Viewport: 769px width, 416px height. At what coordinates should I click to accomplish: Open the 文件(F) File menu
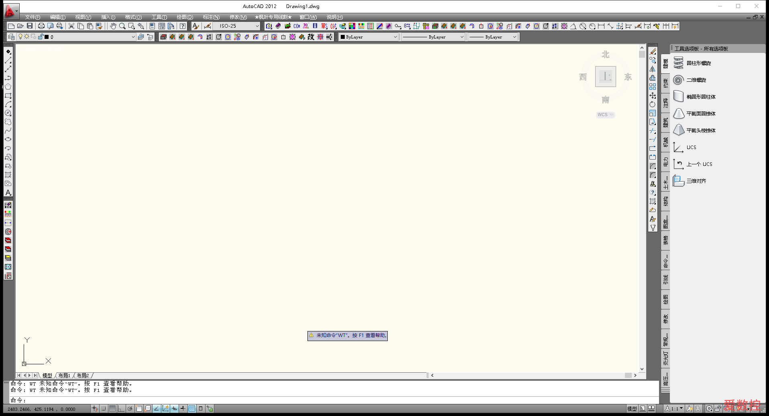tap(33, 17)
